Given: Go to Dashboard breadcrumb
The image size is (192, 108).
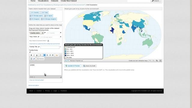Looking at the screenshot, I should (31, 5).
